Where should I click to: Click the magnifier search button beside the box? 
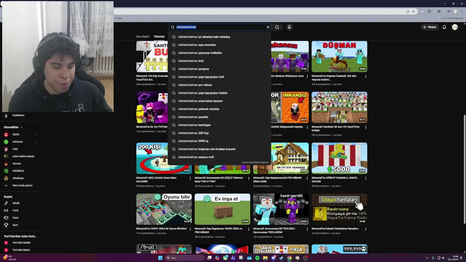click(x=277, y=27)
